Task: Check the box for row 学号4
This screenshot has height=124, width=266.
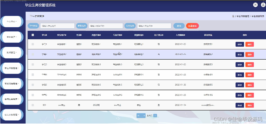Action: (33, 75)
